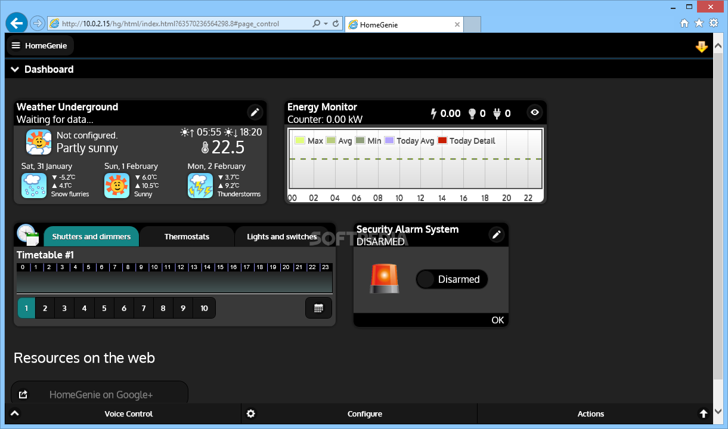Toggle the Today Detail legend series
Image resolution: width=728 pixels, height=429 pixels.
[466, 141]
